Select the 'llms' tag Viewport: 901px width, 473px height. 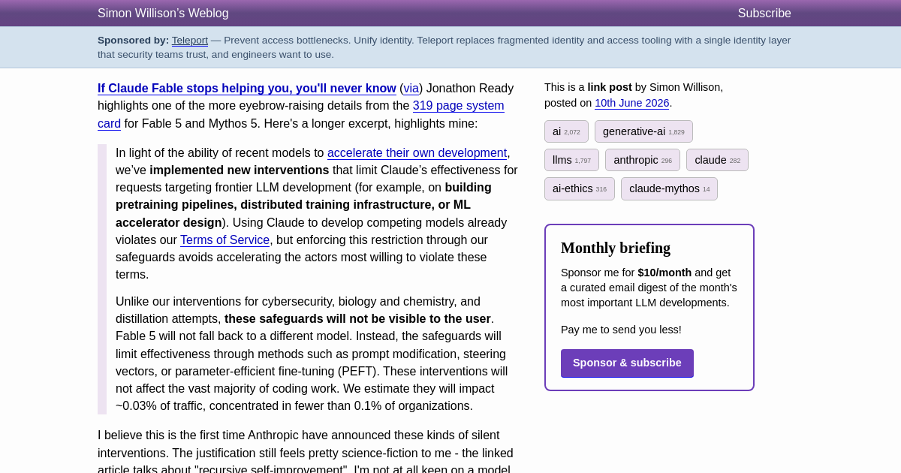pyautogui.click(x=571, y=160)
